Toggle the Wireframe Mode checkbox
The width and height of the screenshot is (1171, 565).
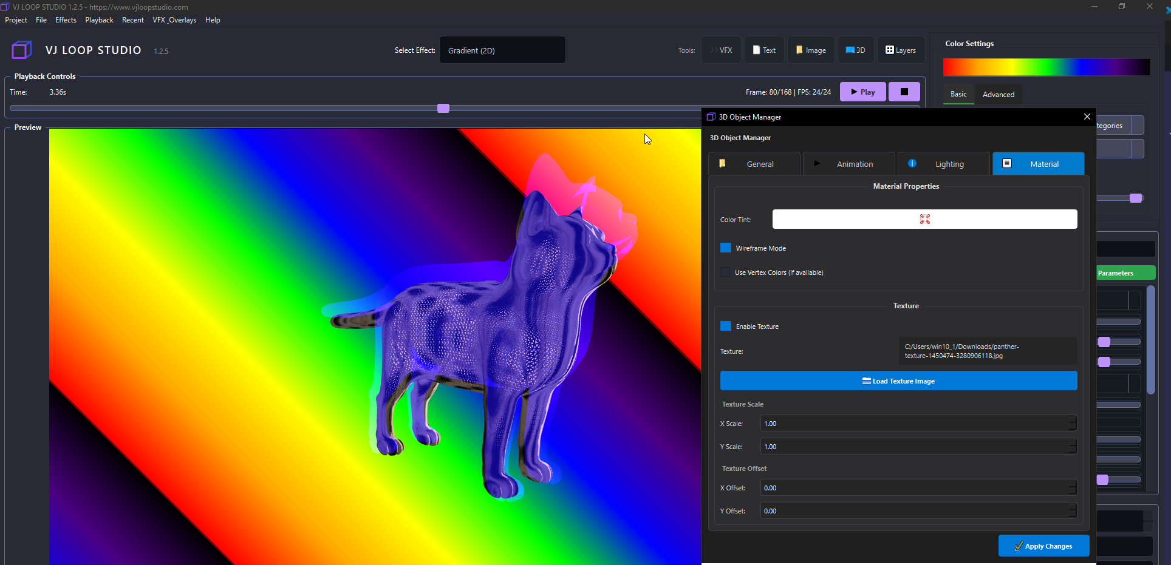coord(726,248)
